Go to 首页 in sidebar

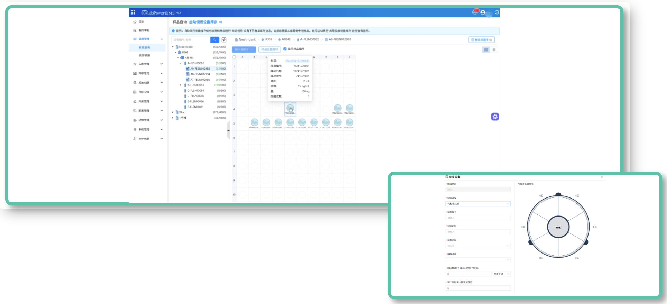pos(141,22)
